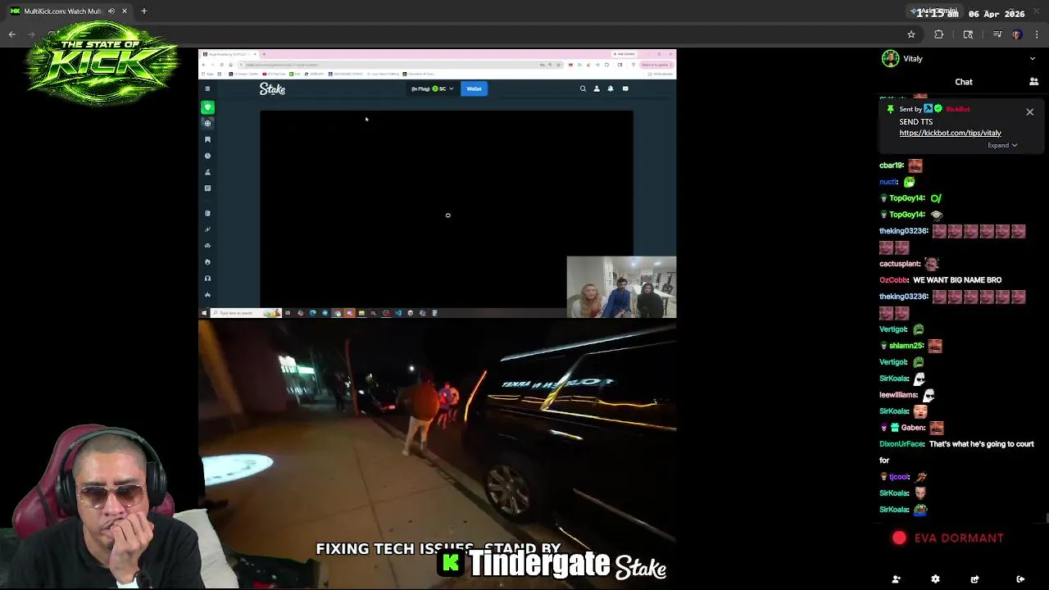Open chat settings gear icon

coord(935,579)
